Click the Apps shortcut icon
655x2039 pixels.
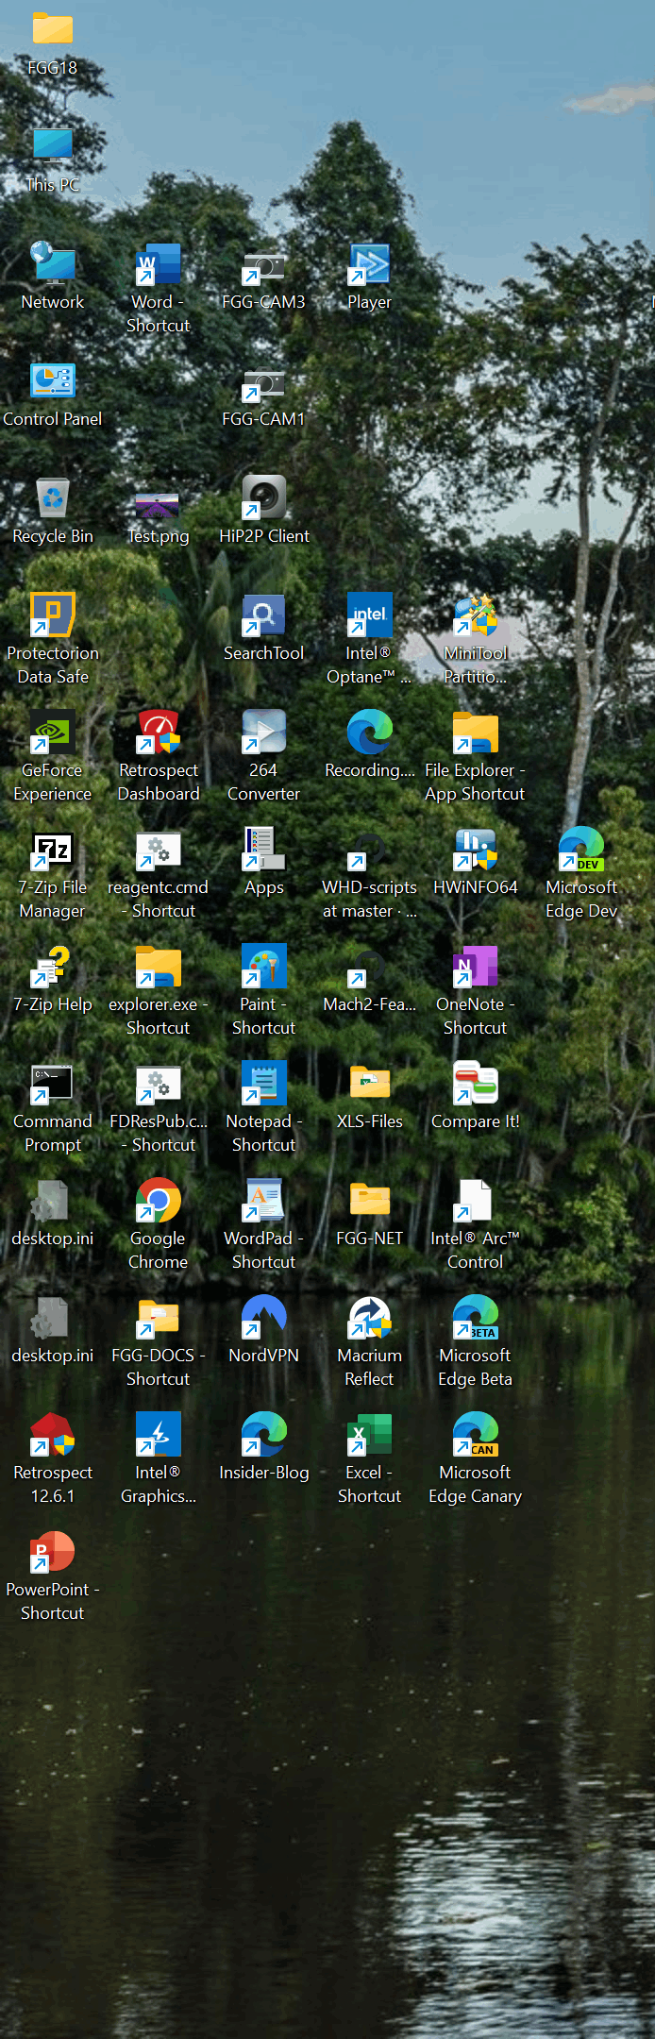(x=264, y=849)
